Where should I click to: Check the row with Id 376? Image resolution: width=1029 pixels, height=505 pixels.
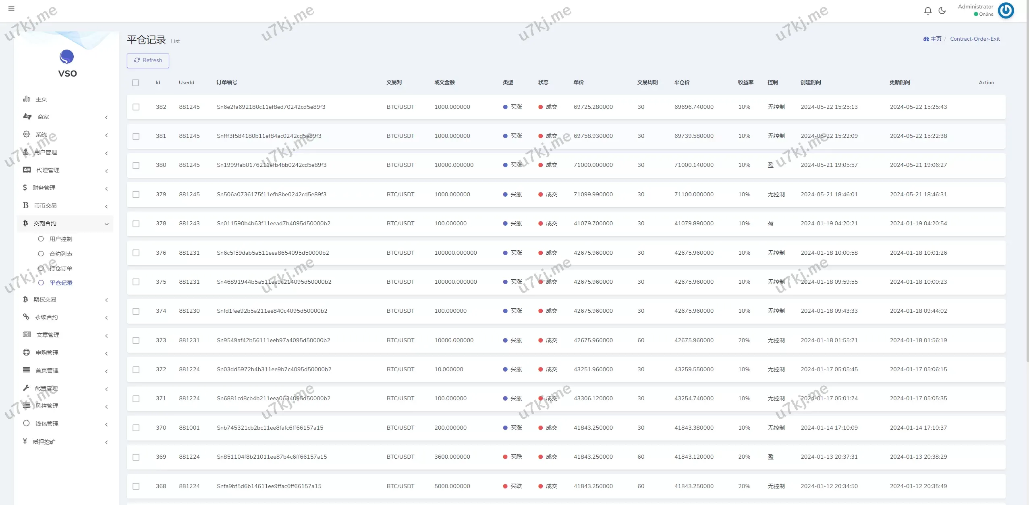[x=136, y=253]
